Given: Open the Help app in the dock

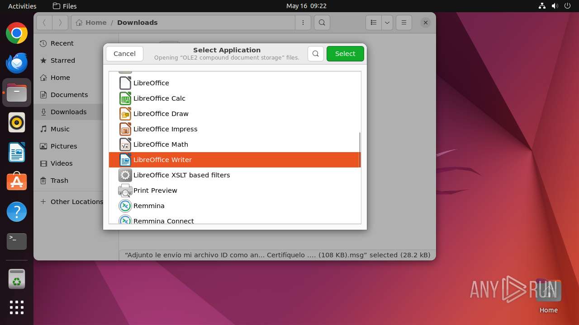Looking at the screenshot, I should (x=17, y=211).
